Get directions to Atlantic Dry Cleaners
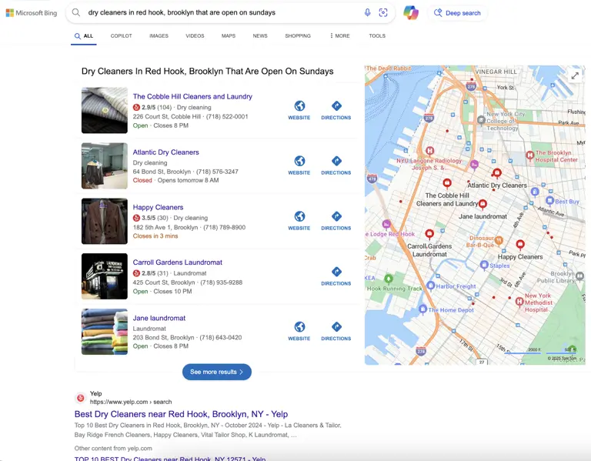Viewport: 591px width, 461px height. pyautogui.click(x=336, y=165)
